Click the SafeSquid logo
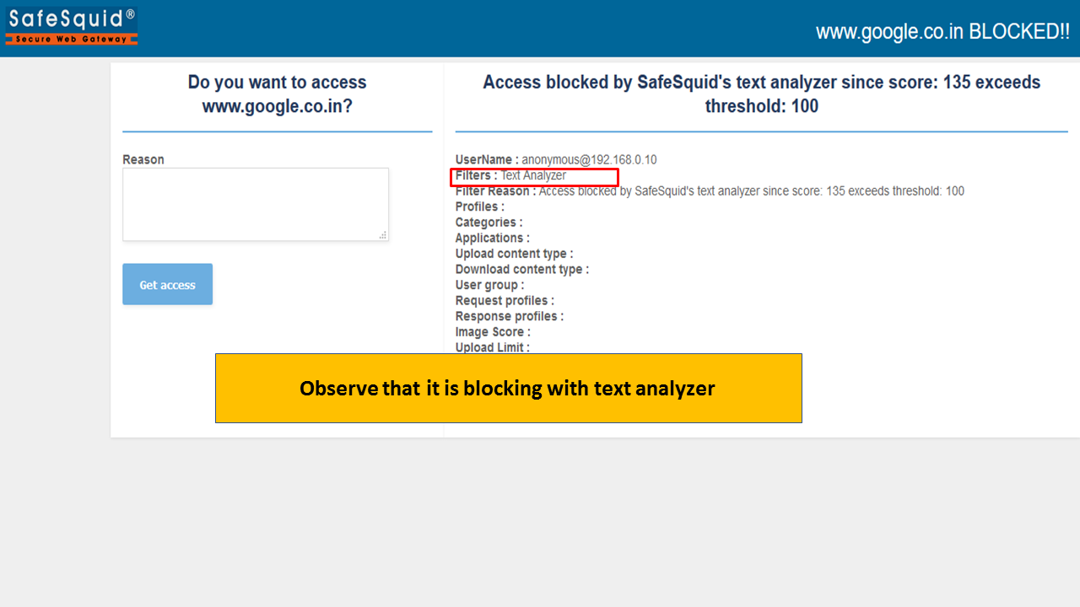This screenshot has width=1080, height=607. click(x=72, y=26)
